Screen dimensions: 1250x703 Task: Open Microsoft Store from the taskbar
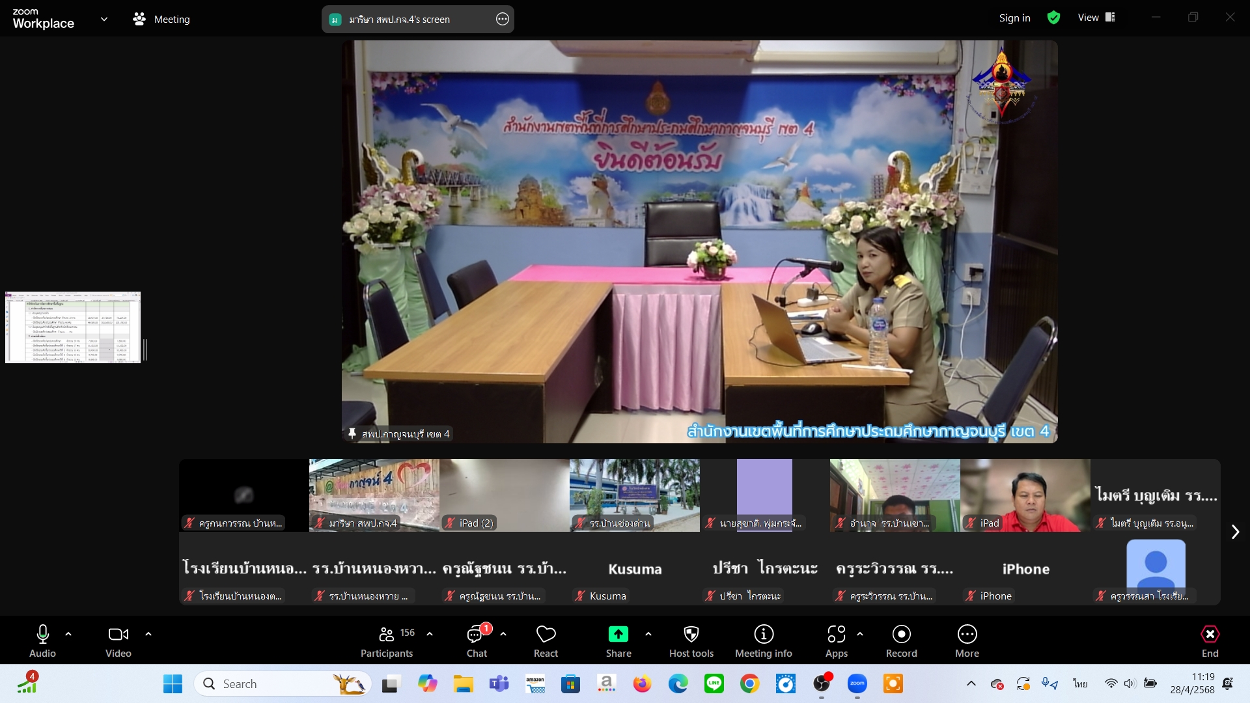pos(571,684)
